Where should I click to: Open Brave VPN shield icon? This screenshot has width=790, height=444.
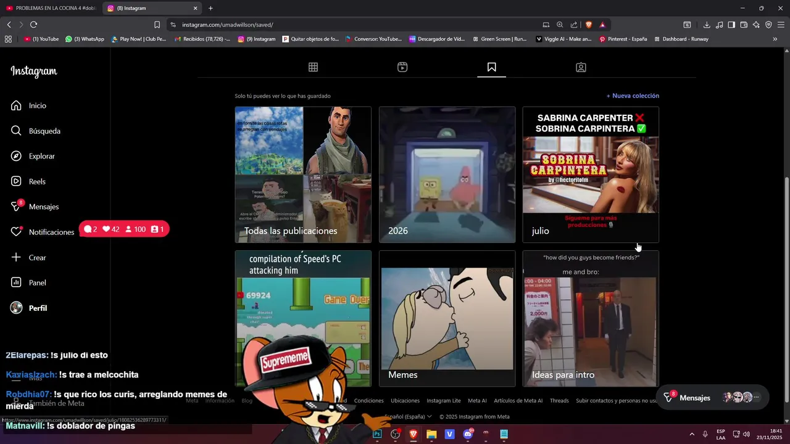tap(768, 25)
